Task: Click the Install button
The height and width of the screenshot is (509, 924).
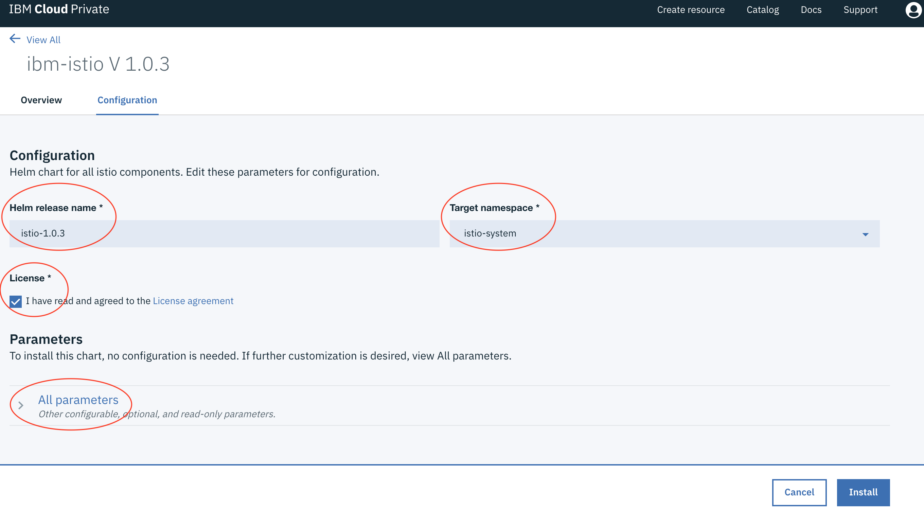Action: 863,492
